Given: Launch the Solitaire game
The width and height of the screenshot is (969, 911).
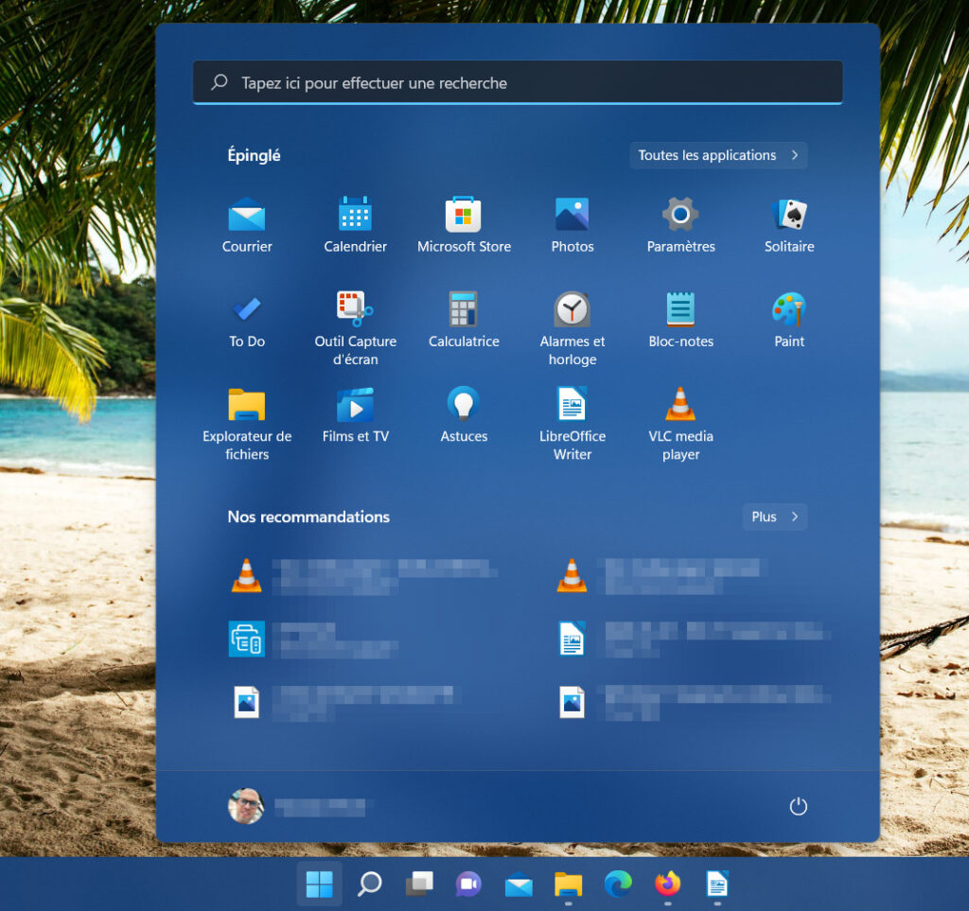Looking at the screenshot, I should tap(789, 225).
